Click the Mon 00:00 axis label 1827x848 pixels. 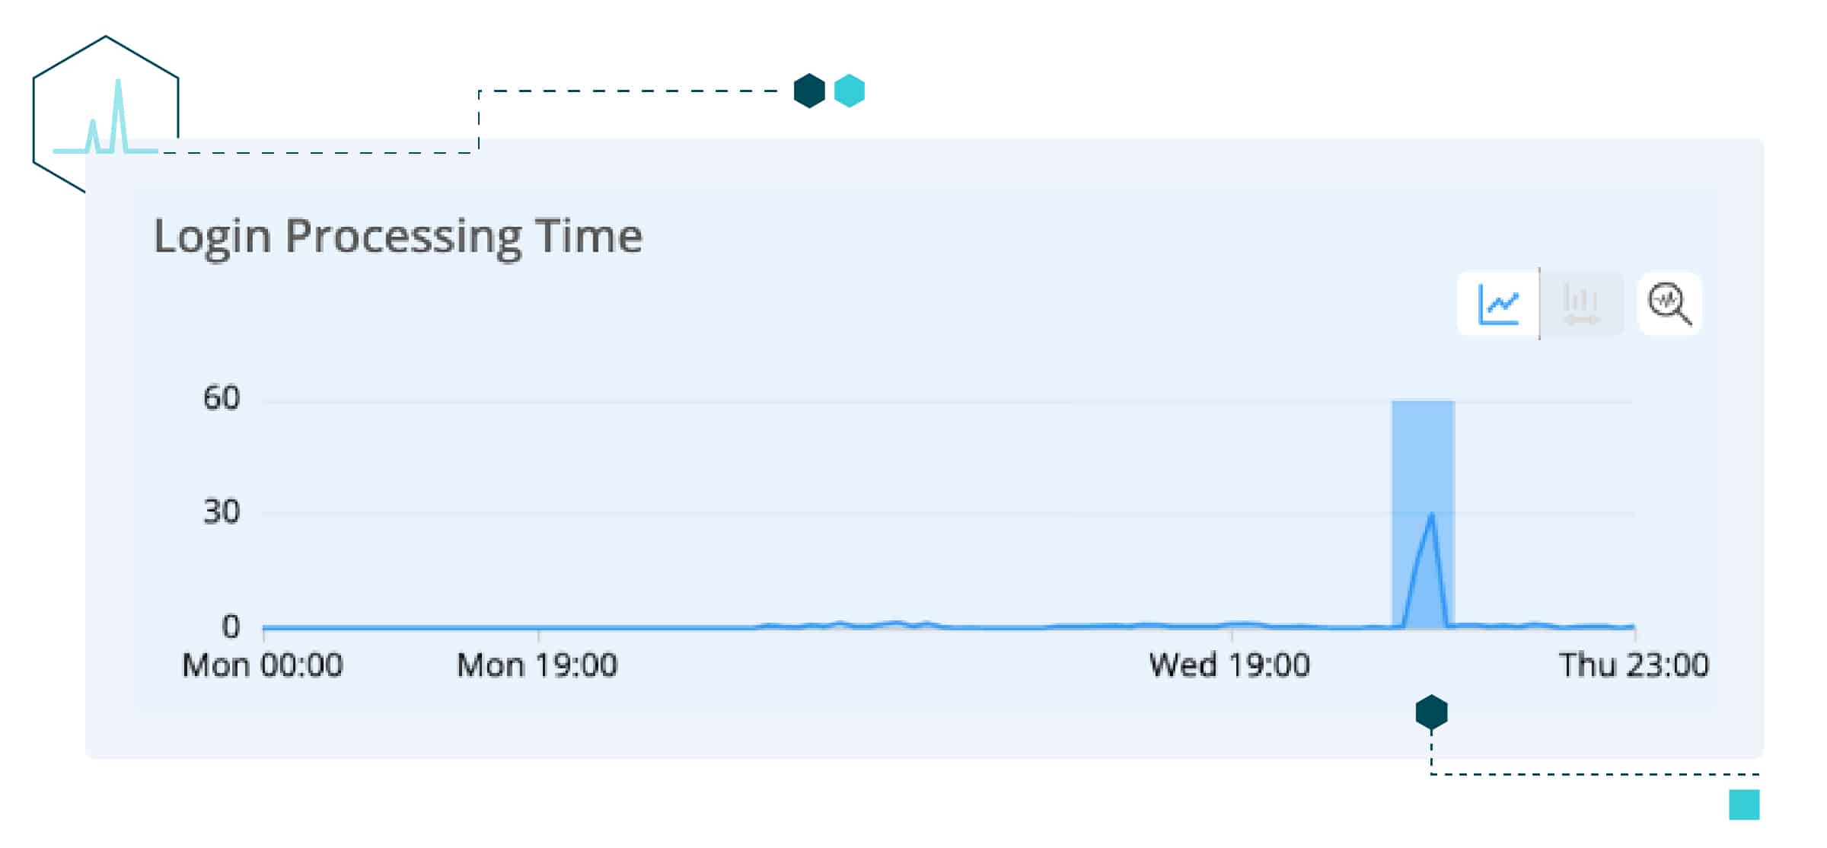point(263,665)
